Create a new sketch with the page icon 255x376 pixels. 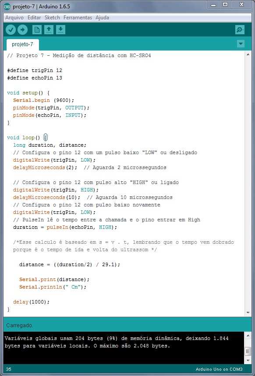coord(37,30)
